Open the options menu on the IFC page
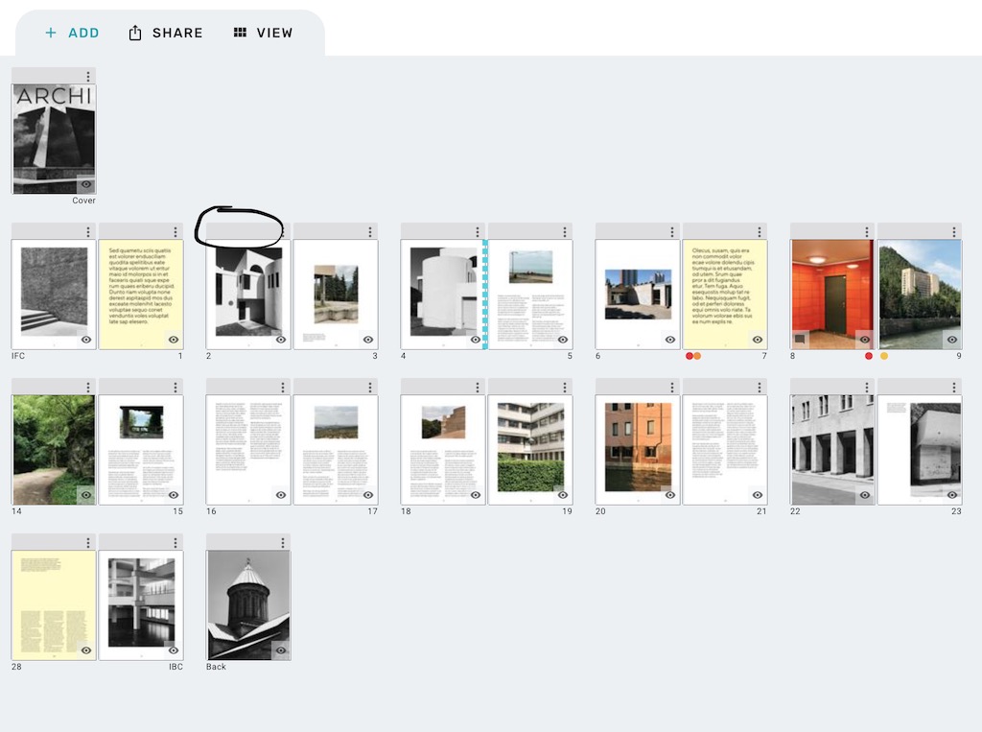Viewport: 982px width, 732px height. 88,230
